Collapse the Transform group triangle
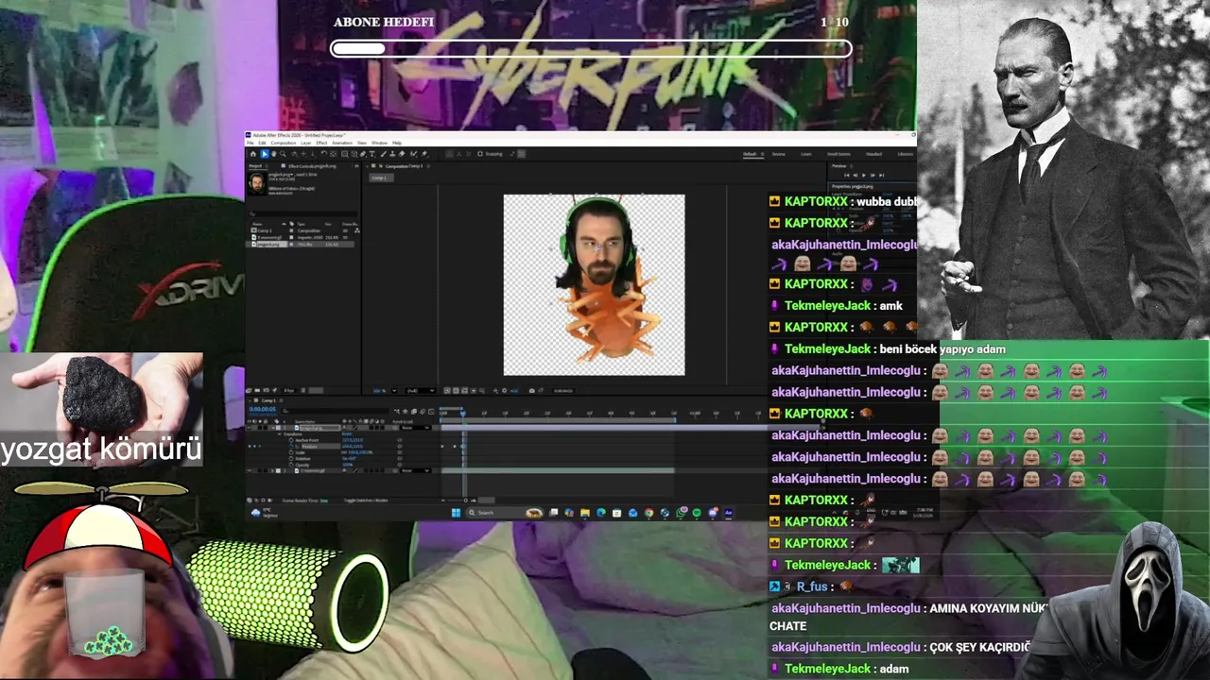Image resolution: width=1210 pixels, height=680 pixels. pyautogui.click(x=279, y=433)
